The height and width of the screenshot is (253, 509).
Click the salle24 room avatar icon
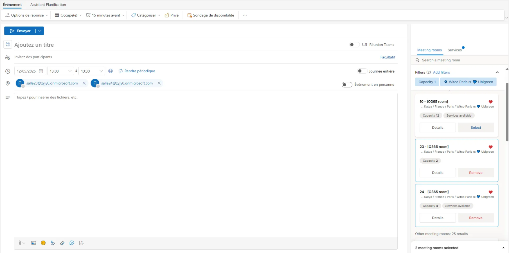95,83
